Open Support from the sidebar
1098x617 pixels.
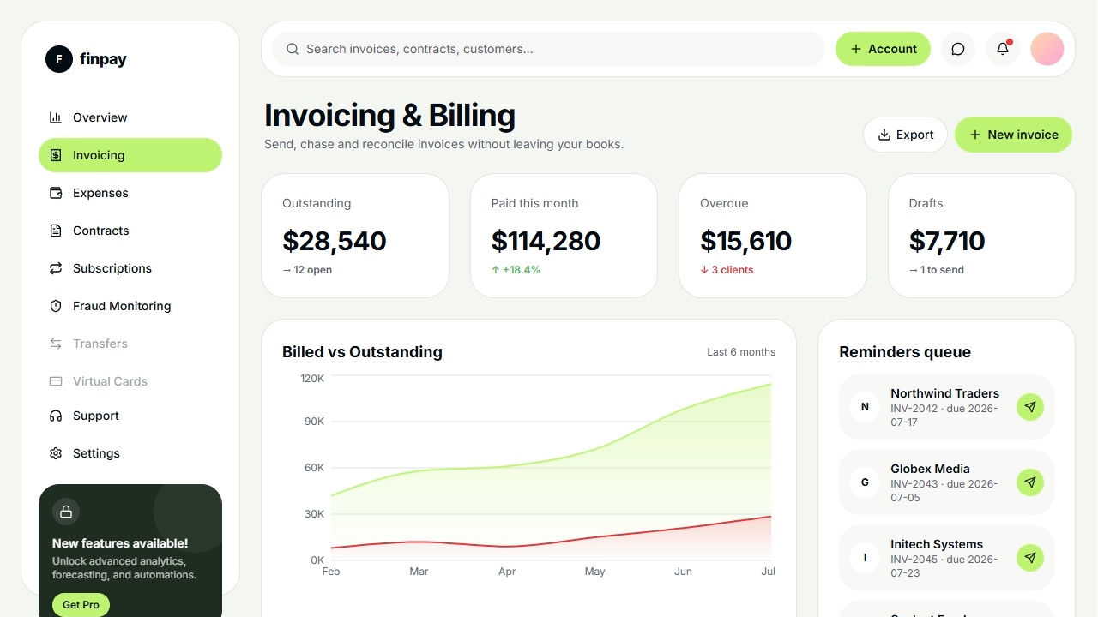tap(130, 416)
